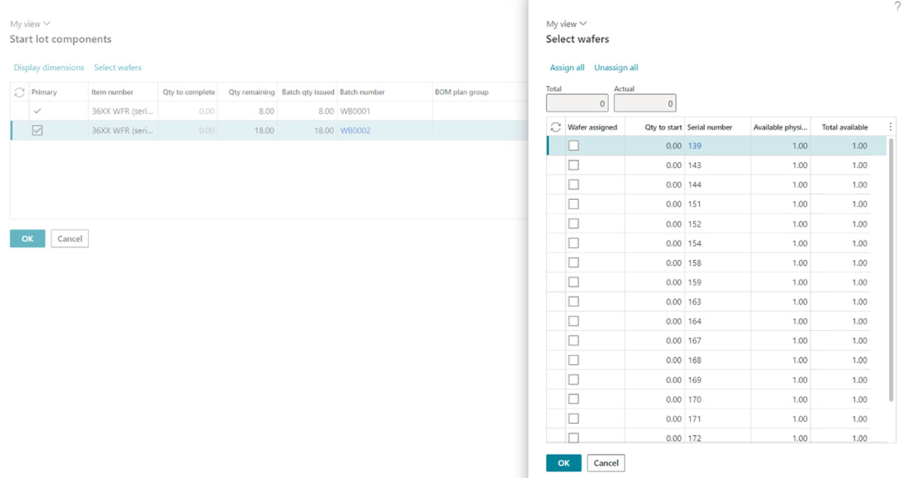Select serial number cell 158
This screenshot has height=478, width=905.
pos(717,263)
